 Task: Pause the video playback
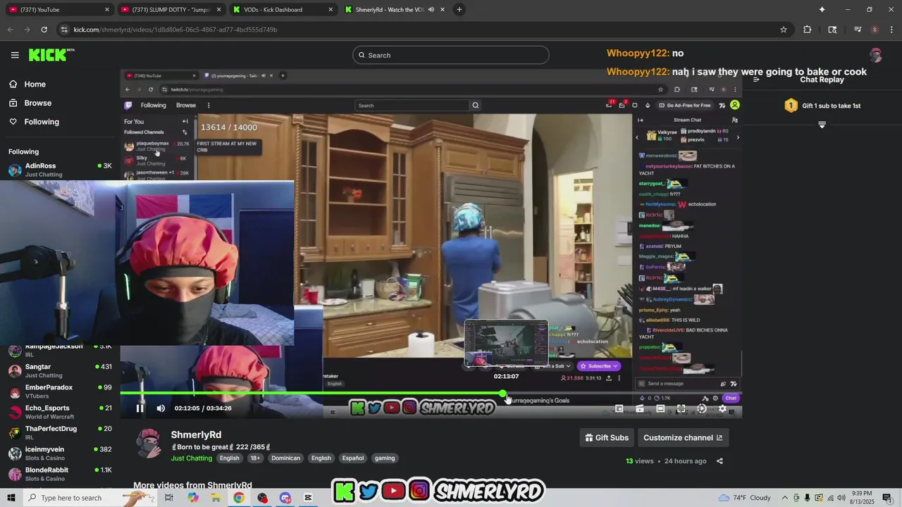(140, 408)
